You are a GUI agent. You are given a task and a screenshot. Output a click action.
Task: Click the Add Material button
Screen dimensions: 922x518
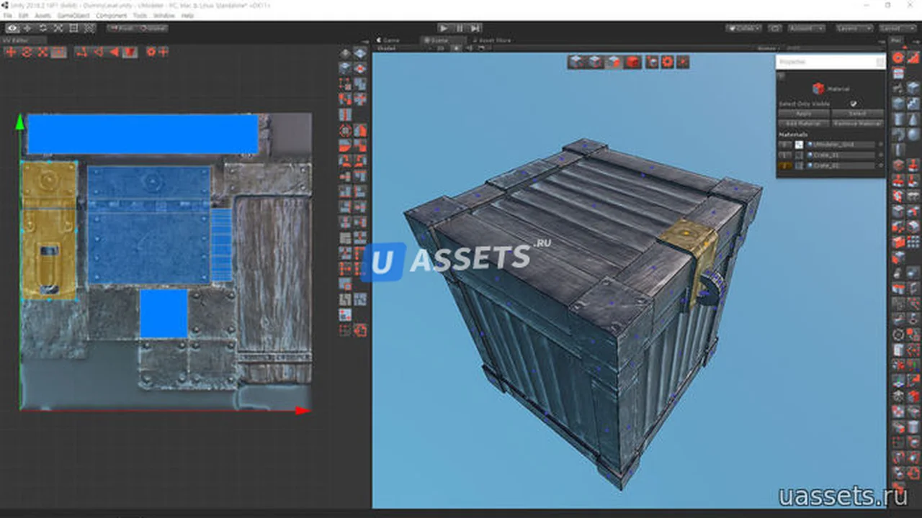(804, 124)
